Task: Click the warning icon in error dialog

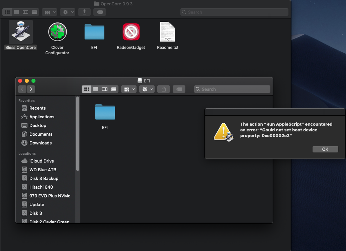Action: [224, 132]
